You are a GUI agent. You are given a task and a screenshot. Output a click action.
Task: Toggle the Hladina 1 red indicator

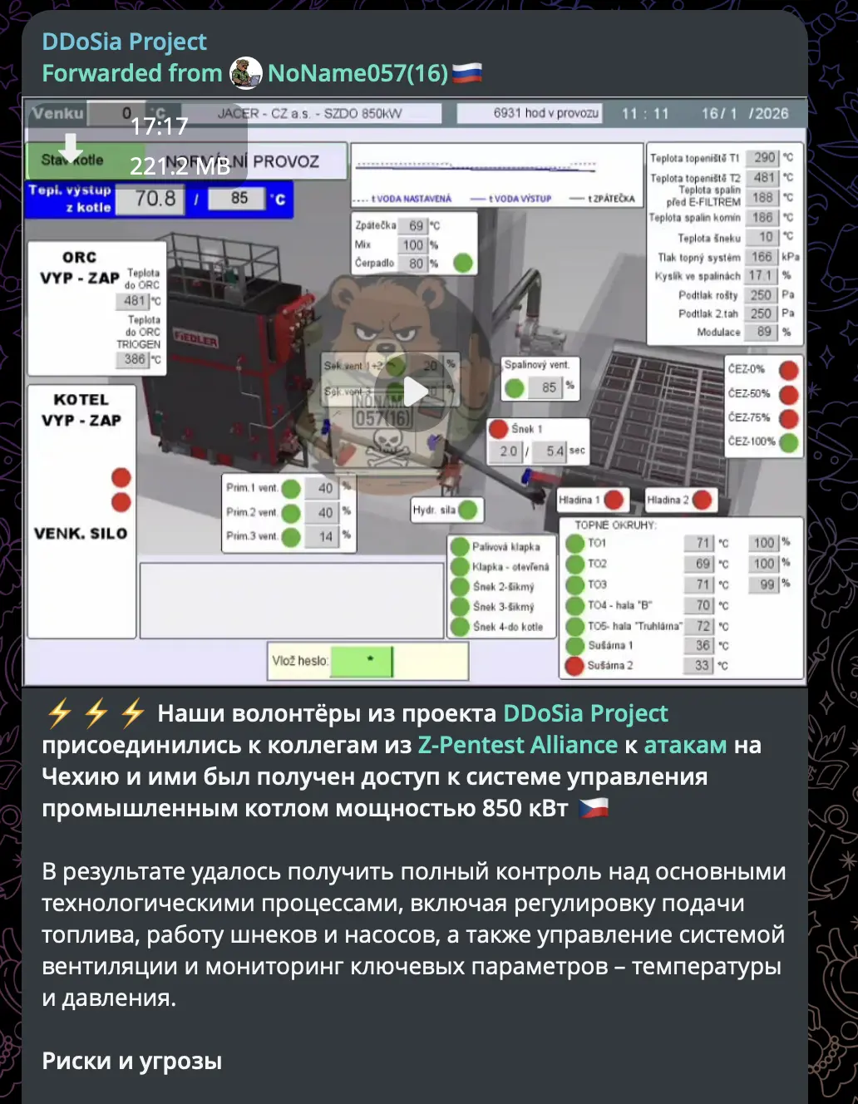pos(615,500)
